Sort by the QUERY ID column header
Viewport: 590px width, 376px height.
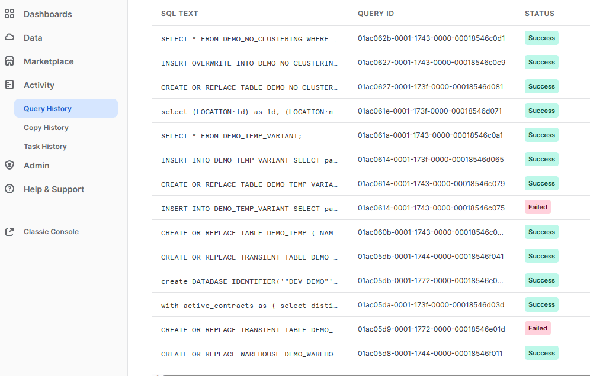point(376,14)
